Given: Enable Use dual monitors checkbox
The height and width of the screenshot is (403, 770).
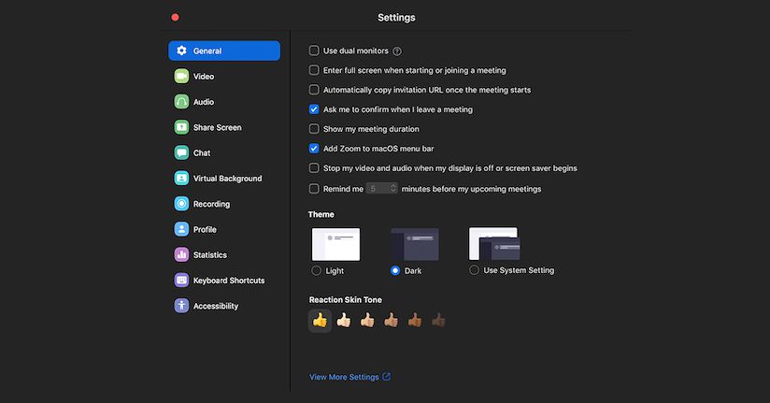Looking at the screenshot, I should 314,50.
